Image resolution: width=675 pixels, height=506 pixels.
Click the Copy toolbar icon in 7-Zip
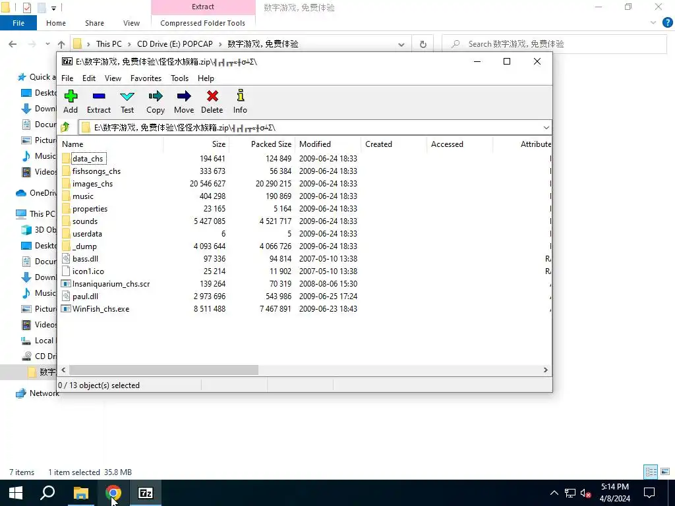point(156,96)
